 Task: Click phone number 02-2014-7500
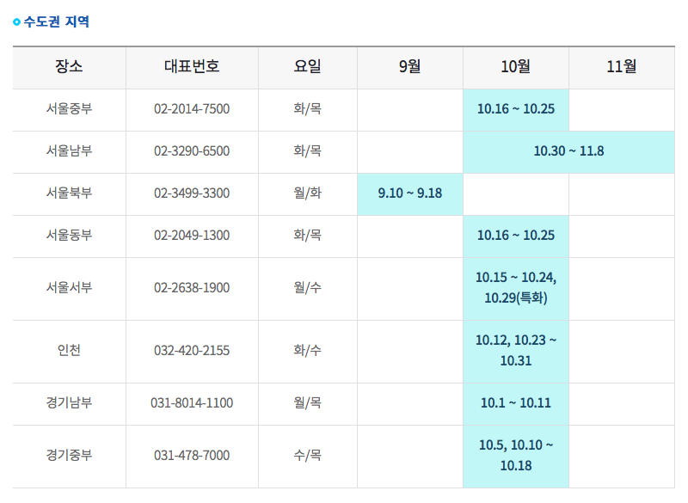click(x=192, y=109)
